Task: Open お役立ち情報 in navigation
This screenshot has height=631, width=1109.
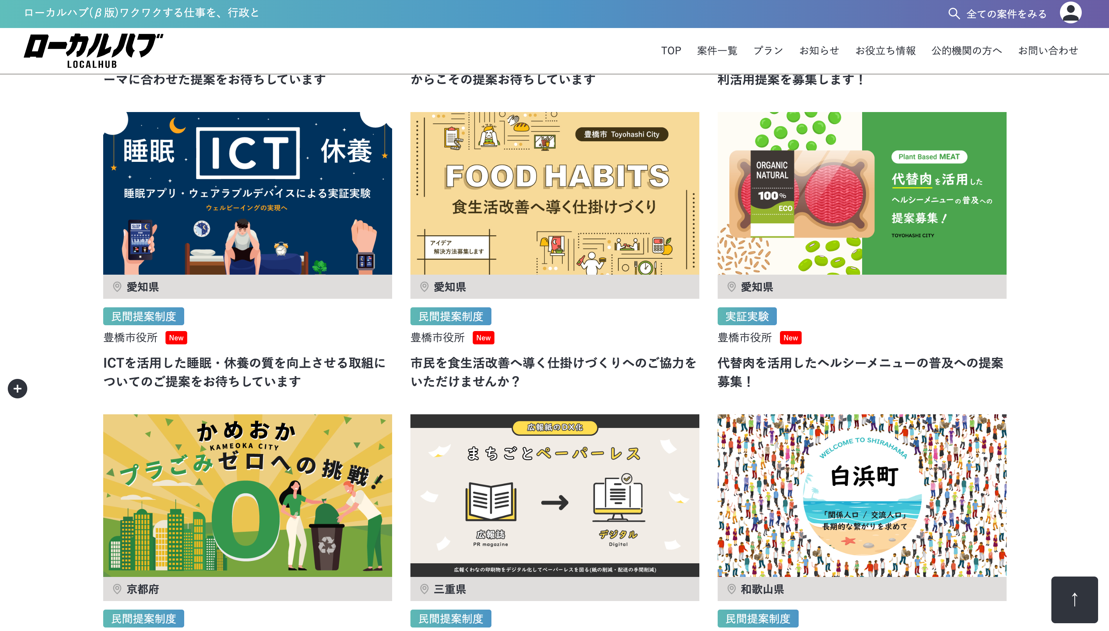Action: pos(885,51)
